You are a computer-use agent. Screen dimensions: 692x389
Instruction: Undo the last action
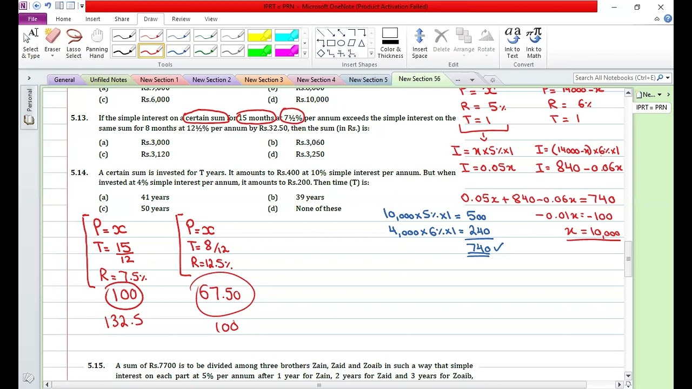(x=48, y=6)
